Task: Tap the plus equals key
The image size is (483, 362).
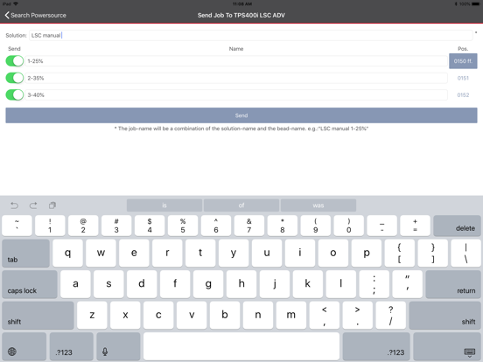Action: pos(416,226)
